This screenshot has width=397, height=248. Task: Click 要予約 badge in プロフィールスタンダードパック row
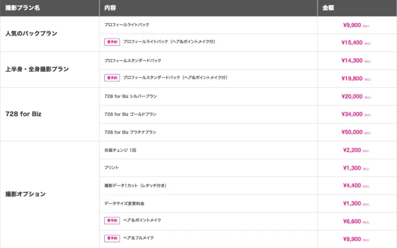[112, 78]
